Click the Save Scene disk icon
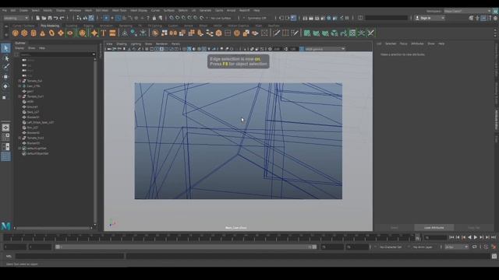The height and width of the screenshot is (280, 499). [50, 18]
